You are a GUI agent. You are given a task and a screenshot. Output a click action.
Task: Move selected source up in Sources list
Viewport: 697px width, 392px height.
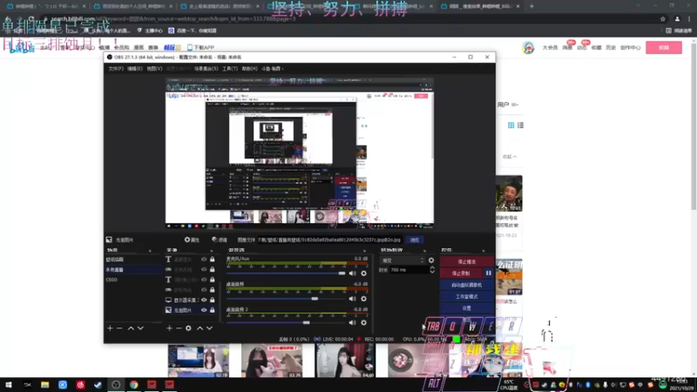(200, 328)
